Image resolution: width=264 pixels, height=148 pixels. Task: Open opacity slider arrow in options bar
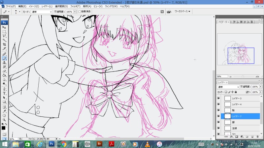tap(75, 12)
